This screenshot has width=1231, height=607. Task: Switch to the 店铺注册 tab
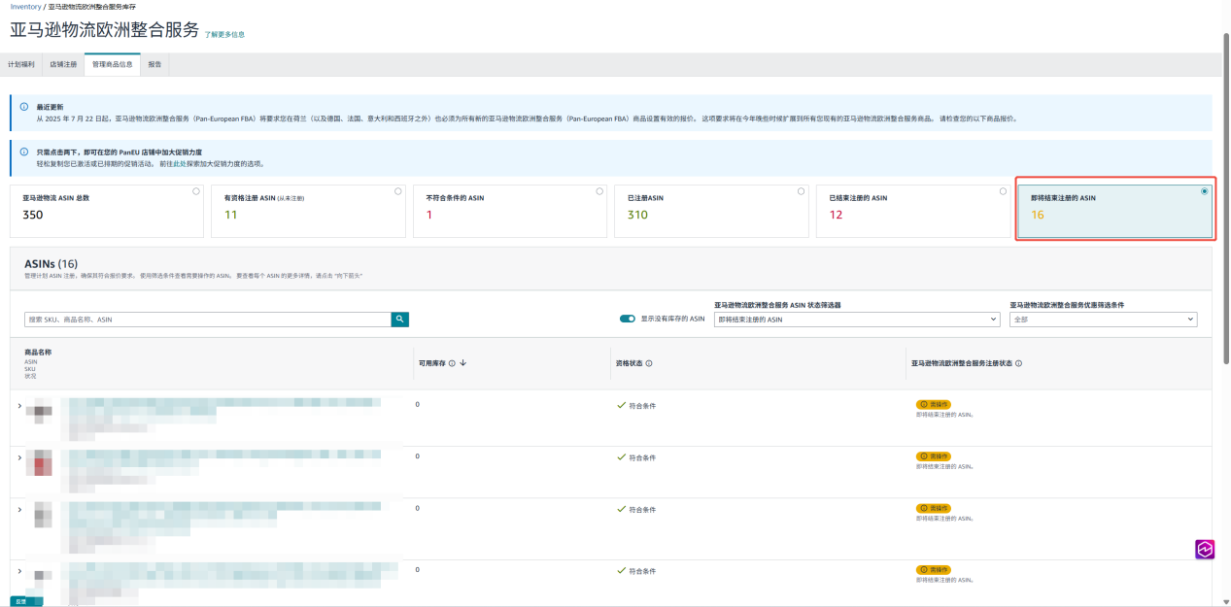coord(63,64)
